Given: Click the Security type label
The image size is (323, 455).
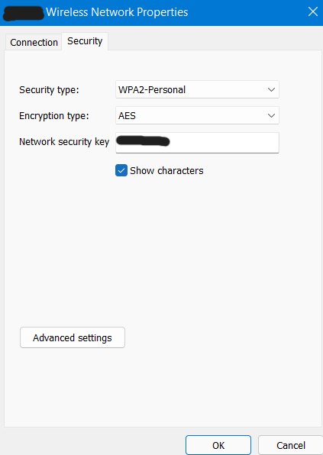Looking at the screenshot, I should click(49, 89).
